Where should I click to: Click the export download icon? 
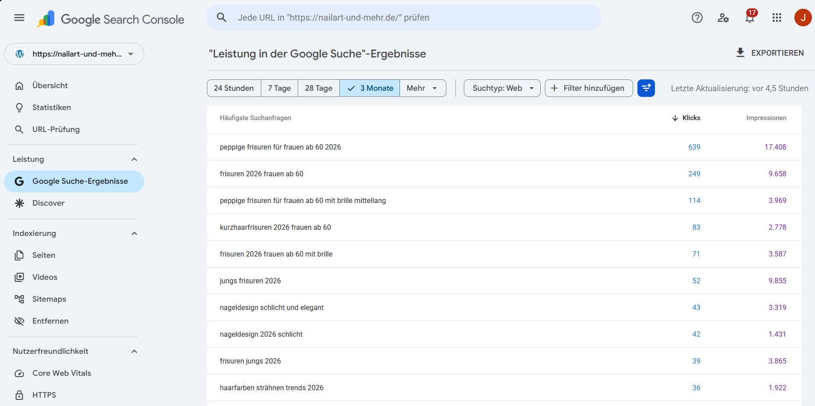pos(740,53)
